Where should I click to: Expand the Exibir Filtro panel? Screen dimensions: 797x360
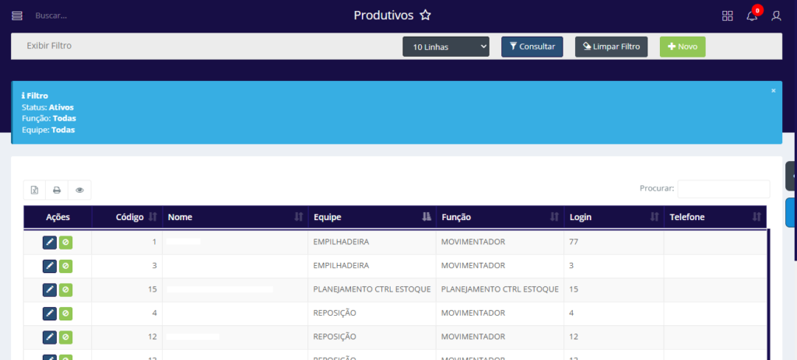pyautogui.click(x=49, y=46)
